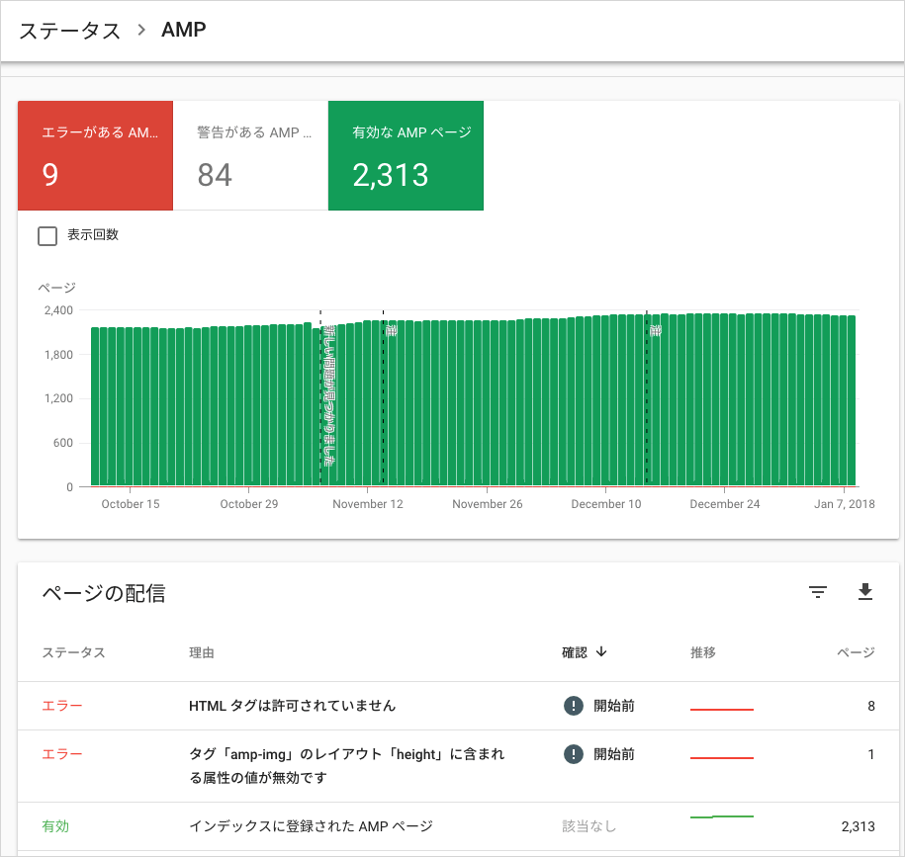The image size is (905, 857).
Task: Click the October 15 axis label
Action: tap(131, 504)
